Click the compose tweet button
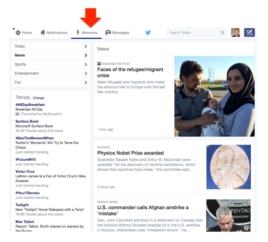 (249, 33)
